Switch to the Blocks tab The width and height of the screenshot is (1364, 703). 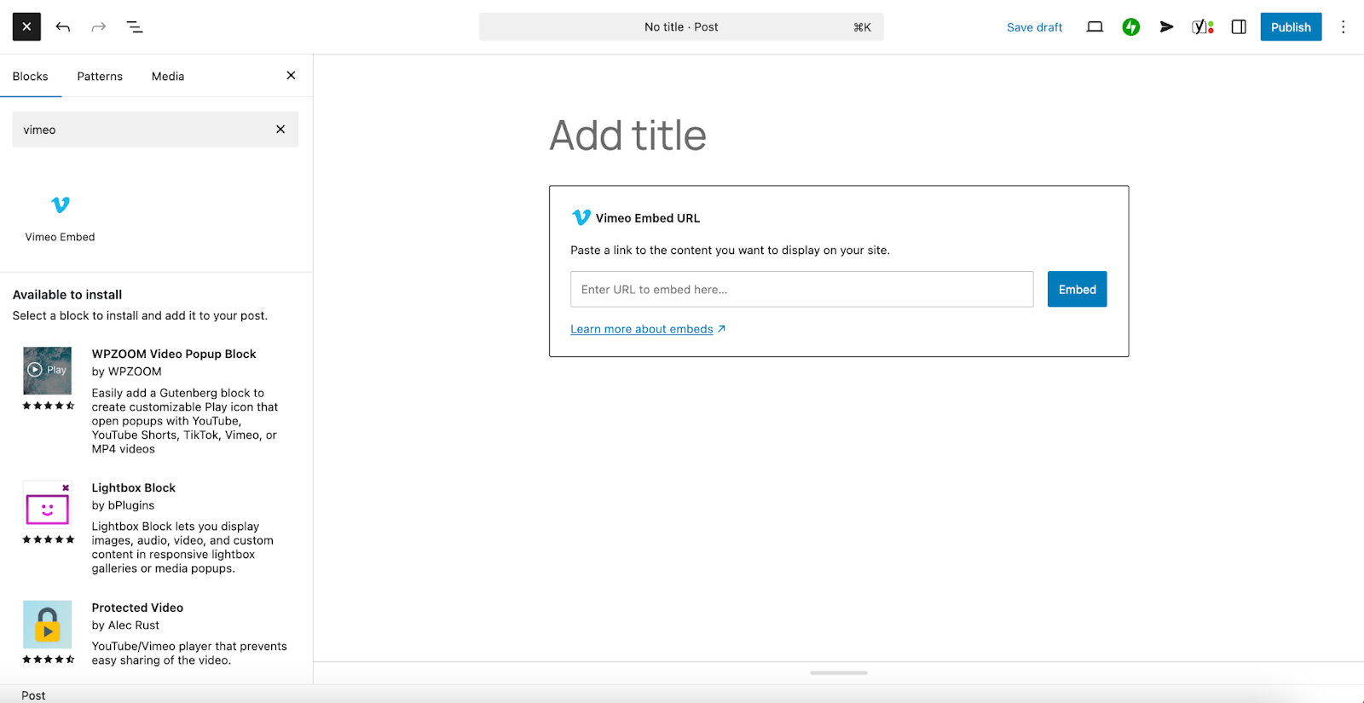click(x=31, y=77)
